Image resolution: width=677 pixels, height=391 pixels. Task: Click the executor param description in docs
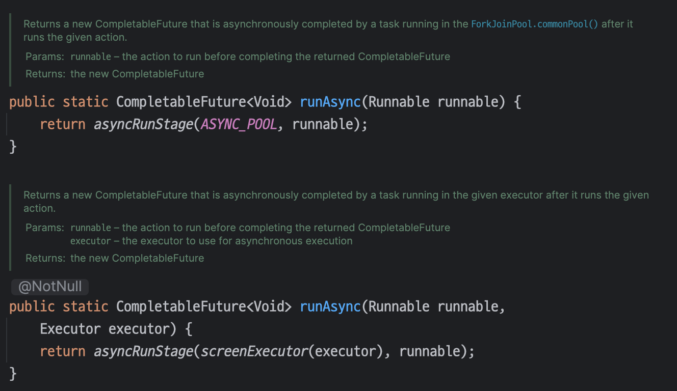[x=212, y=241]
